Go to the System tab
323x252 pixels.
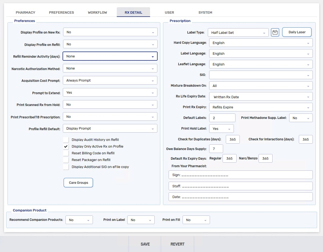point(205,13)
